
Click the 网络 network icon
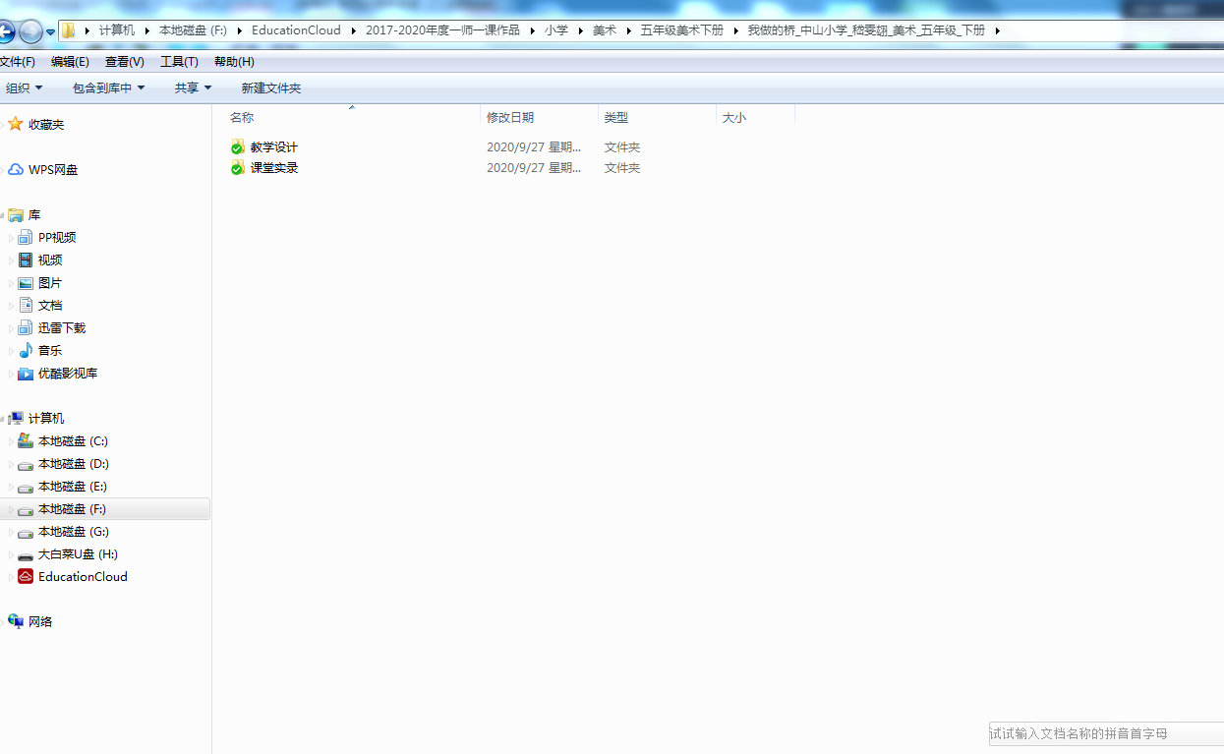pos(16,621)
